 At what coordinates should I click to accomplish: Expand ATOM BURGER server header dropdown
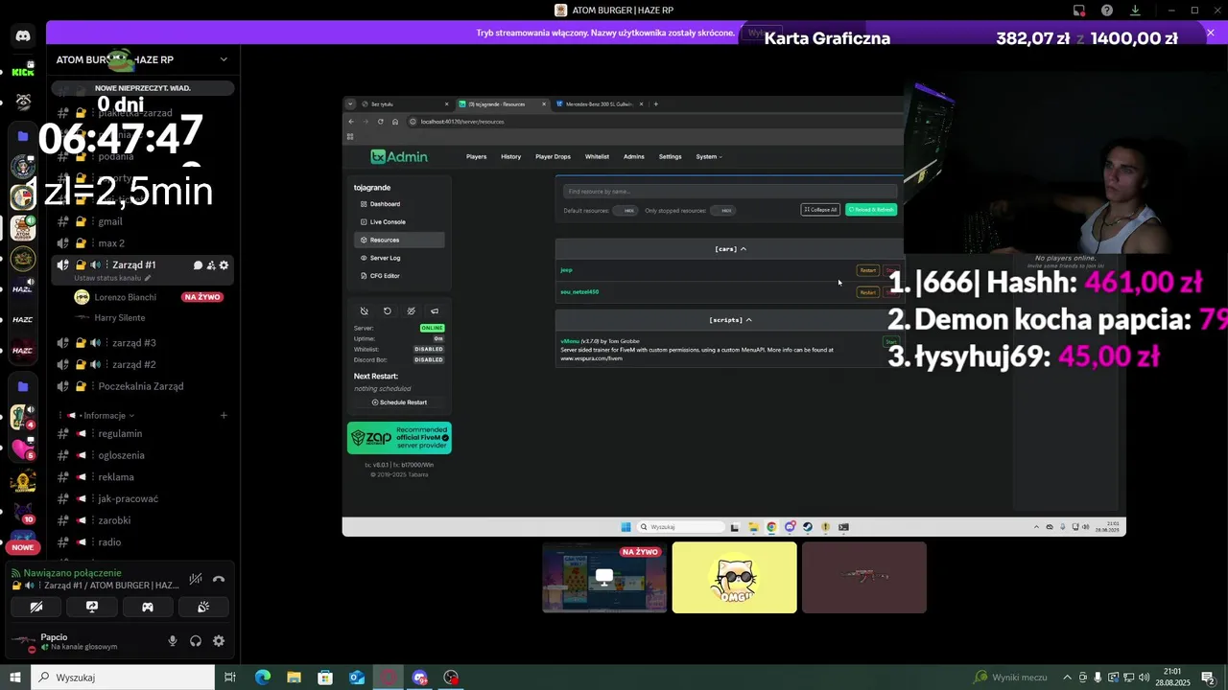pyautogui.click(x=224, y=59)
